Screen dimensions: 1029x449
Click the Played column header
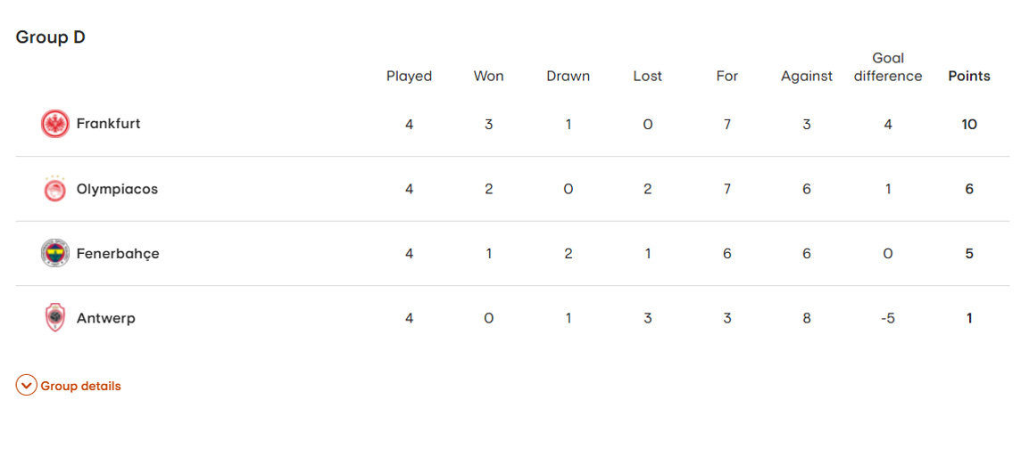[409, 77]
